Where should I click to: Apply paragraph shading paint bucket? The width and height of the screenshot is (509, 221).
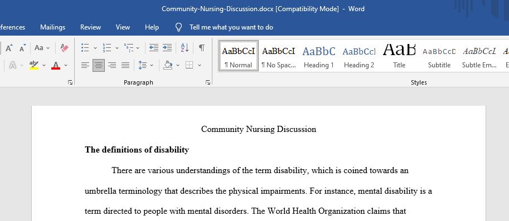(168, 65)
